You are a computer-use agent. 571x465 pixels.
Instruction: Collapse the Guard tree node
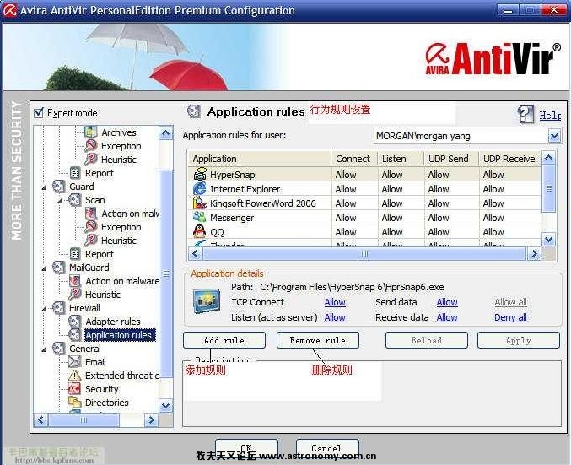[45, 187]
